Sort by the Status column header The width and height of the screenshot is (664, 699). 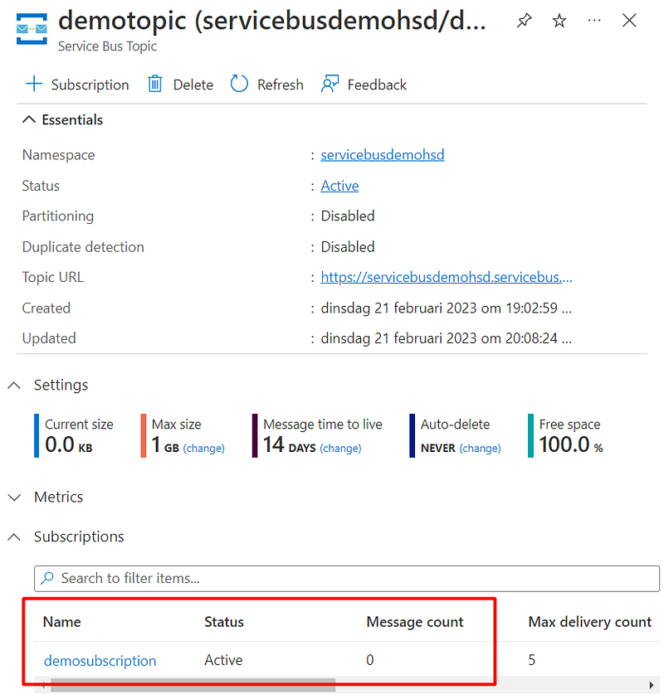224,622
